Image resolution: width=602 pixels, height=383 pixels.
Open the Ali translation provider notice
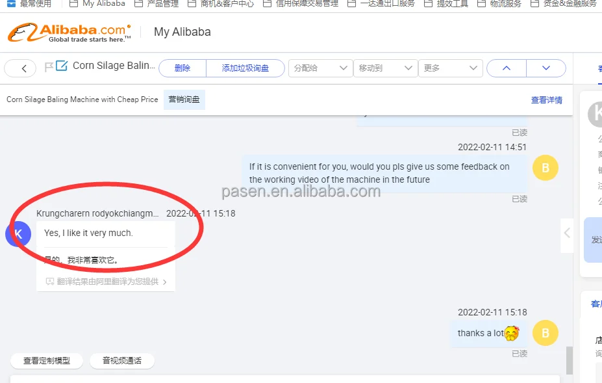click(x=106, y=282)
